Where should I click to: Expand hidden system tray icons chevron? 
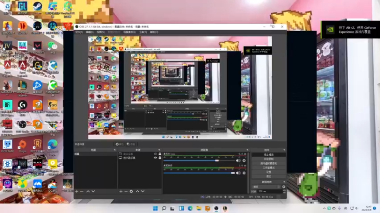point(324,208)
